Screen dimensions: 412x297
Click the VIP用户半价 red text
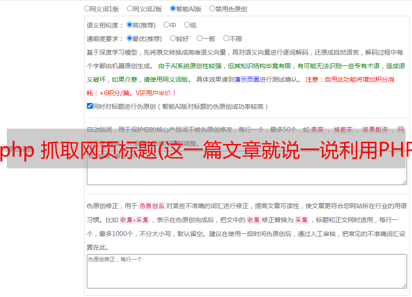[156, 93]
